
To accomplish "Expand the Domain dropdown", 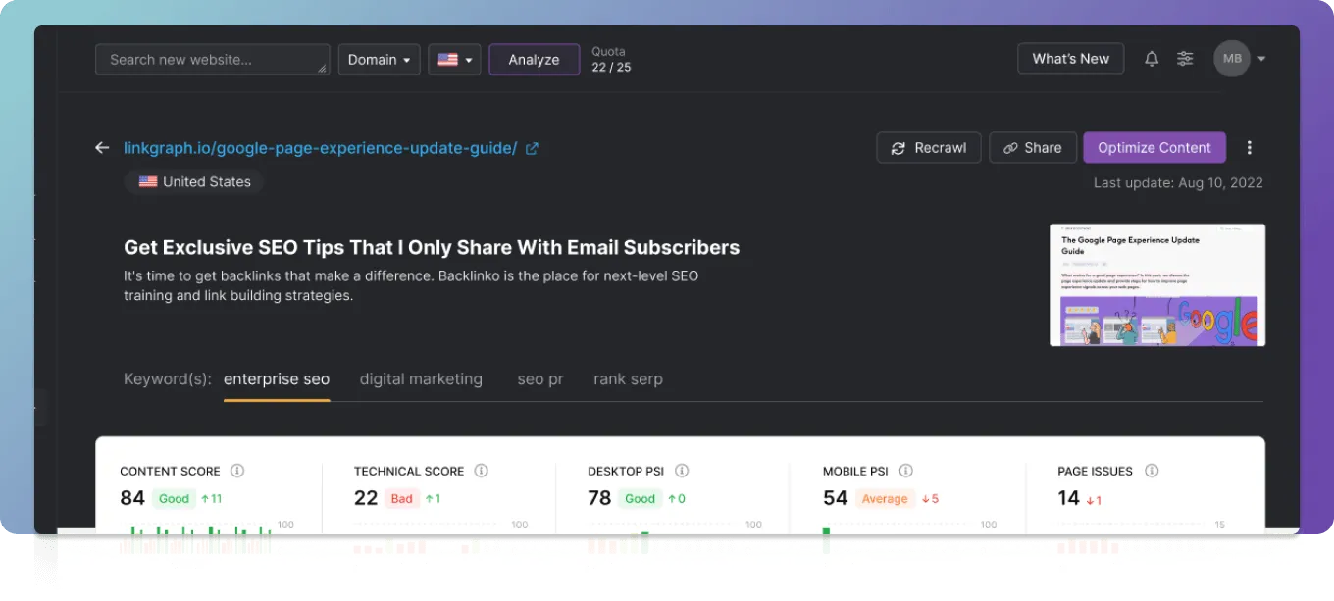I will (379, 60).
